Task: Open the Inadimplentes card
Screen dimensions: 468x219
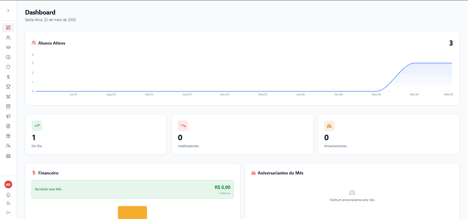Action: point(242,134)
